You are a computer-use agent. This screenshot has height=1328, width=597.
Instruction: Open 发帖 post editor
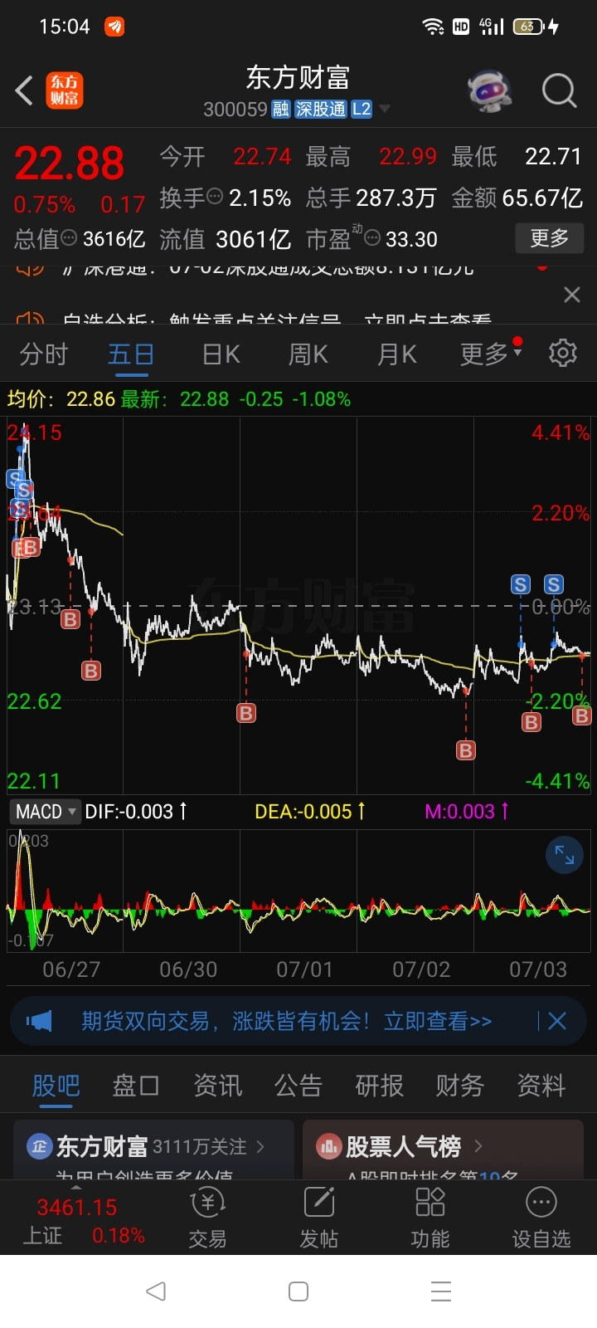tap(319, 1218)
